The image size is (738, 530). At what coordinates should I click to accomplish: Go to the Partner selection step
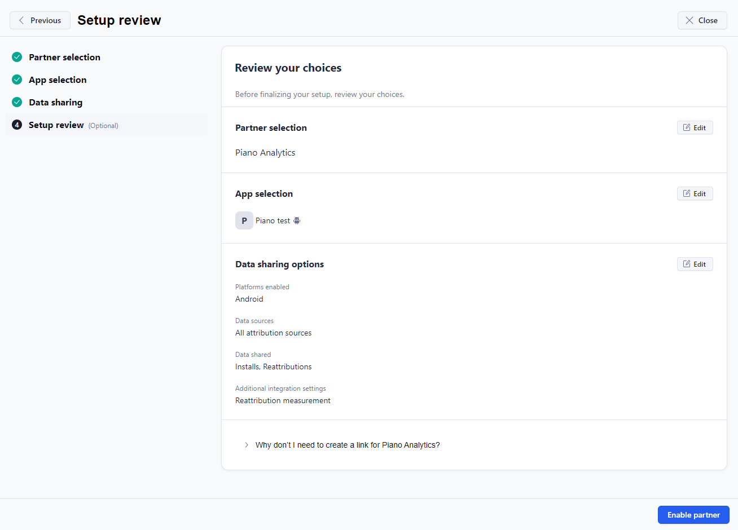(x=64, y=57)
